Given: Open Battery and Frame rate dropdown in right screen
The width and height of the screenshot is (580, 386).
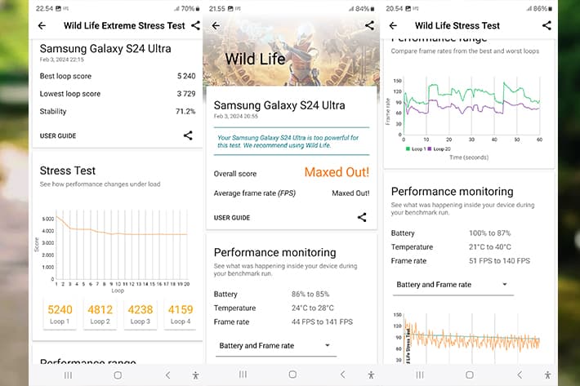Looking at the screenshot, I should point(453,285).
